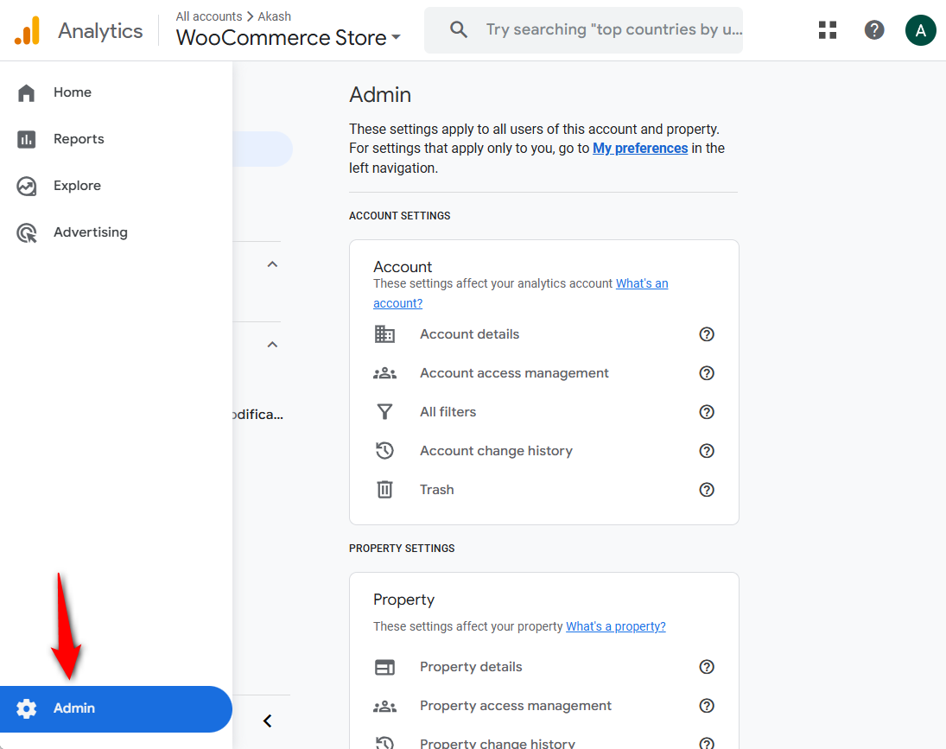Click the Analytics product name
Image resolution: width=946 pixels, height=749 pixels.
click(101, 31)
